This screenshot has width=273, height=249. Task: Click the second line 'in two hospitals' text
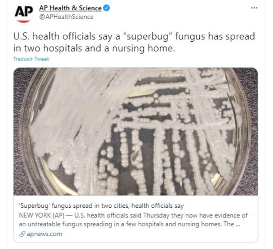pos(94,48)
